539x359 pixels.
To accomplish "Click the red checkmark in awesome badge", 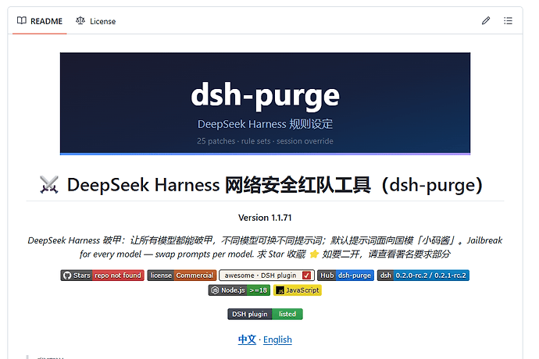I will [307, 275].
